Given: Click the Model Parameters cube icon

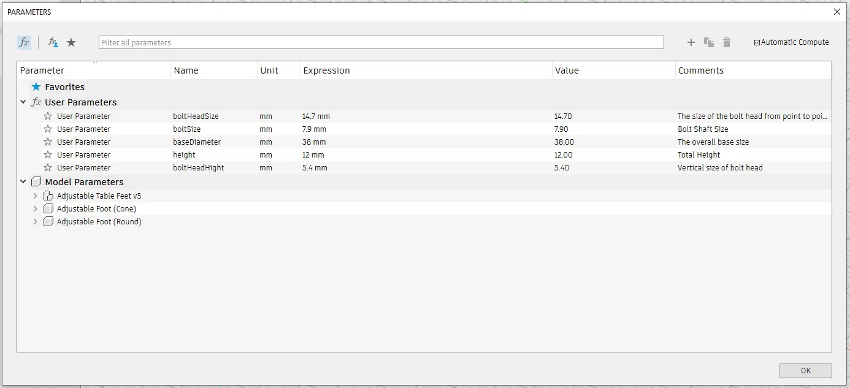Looking at the screenshot, I should tap(36, 182).
